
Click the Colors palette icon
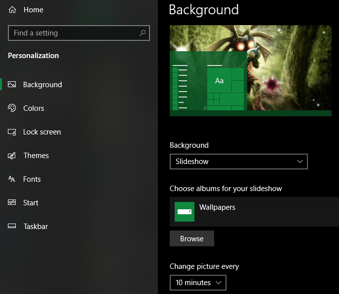click(x=12, y=108)
